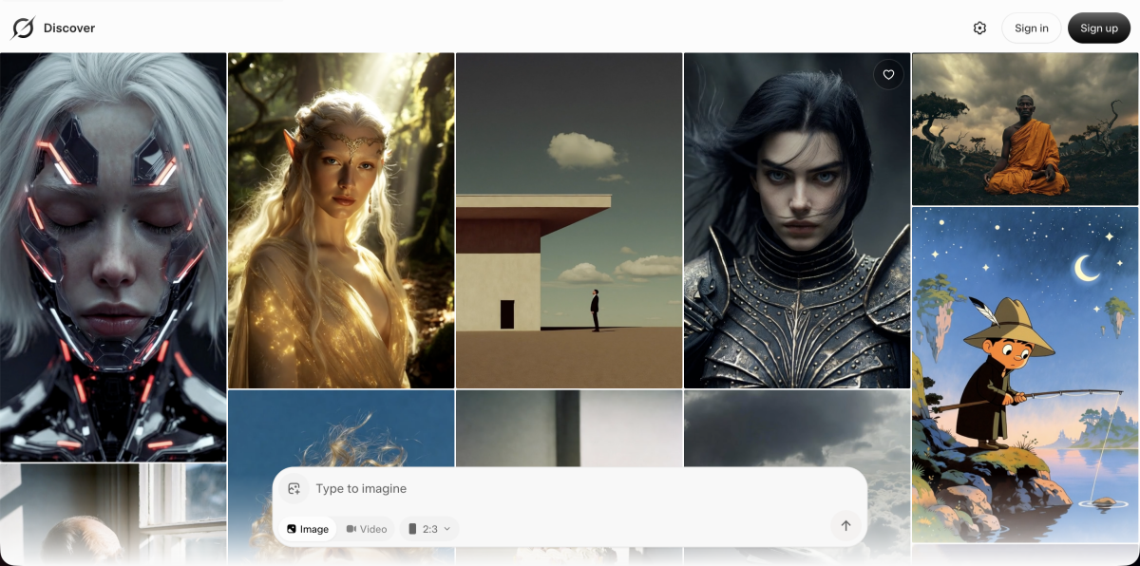The height and width of the screenshot is (566, 1140).
Task: Open the meditating monk image
Action: coord(1024,128)
